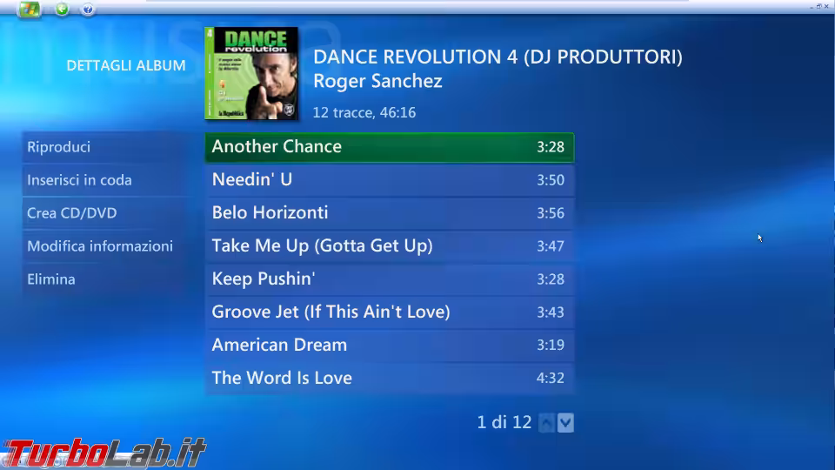The height and width of the screenshot is (470, 835).
Task: Select the track Another Chance
Action: point(390,147)
